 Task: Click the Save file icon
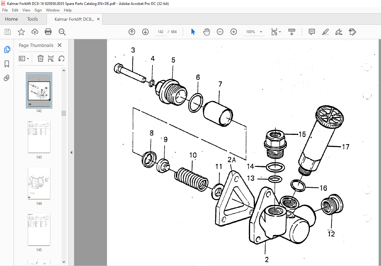coord(8,32)
